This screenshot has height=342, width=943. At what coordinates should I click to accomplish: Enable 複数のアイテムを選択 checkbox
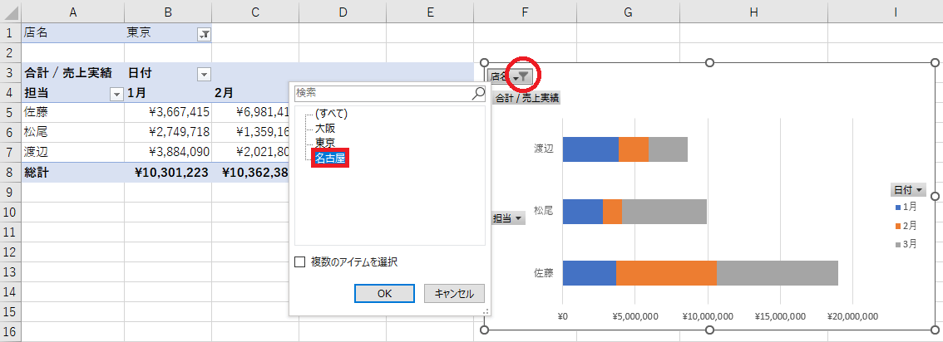[x=300, y=262]
